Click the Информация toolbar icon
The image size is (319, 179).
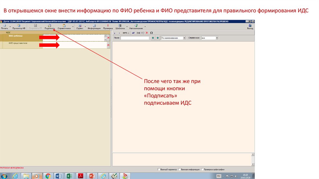click(94, 26)
